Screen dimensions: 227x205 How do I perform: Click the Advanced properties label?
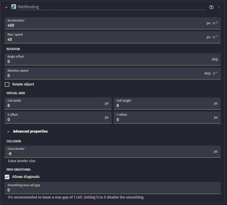point(30,131)
